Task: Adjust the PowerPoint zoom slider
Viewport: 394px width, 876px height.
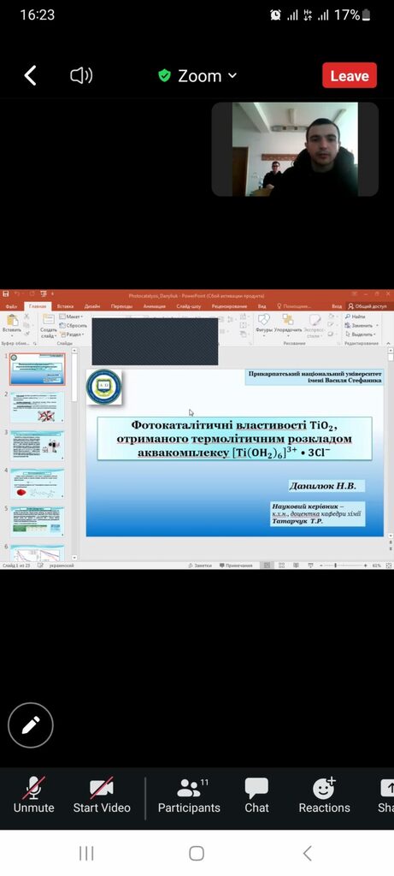Action: point(335,565)
